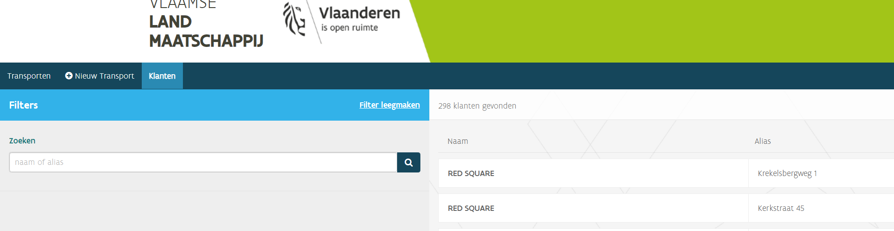
Task: Click the Vlaanderen lion logo
Action: [x=294, y=19]
